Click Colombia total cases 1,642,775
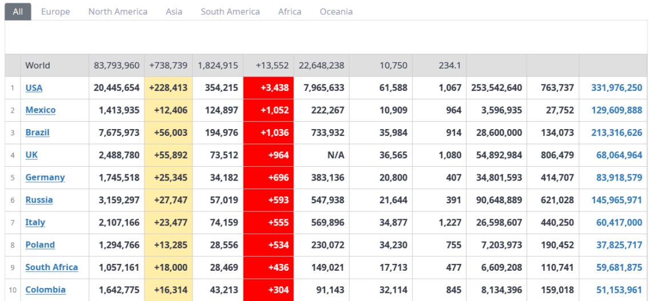This screenshot has height=301, width=650. coord(119,290)
